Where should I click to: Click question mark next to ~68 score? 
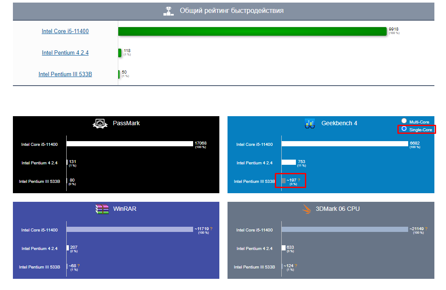(x=79, y=266)
